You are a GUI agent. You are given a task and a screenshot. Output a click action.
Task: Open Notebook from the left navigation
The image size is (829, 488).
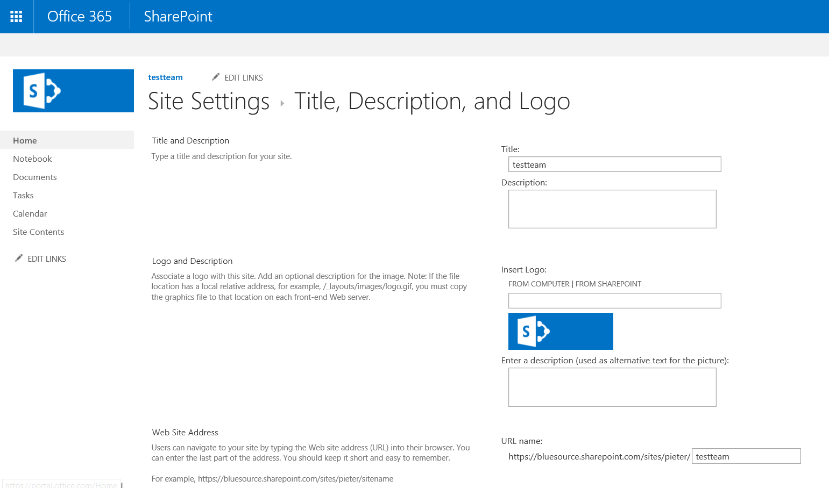[32, 159]
